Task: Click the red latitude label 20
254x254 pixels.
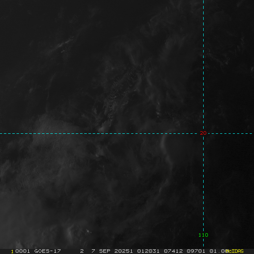Action: pos(203,133)
